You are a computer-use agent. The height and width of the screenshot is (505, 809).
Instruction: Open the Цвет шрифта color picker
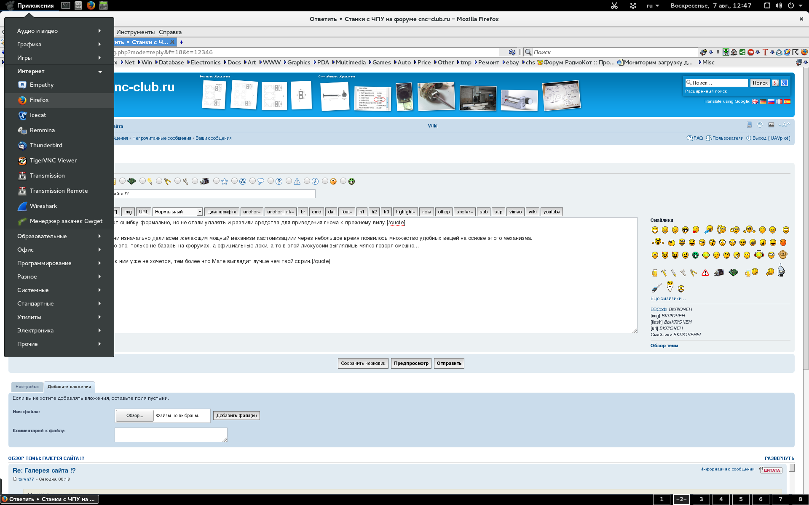(x=222, y=212)
